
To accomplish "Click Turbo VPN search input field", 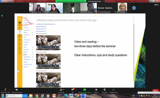I will 14,96.
